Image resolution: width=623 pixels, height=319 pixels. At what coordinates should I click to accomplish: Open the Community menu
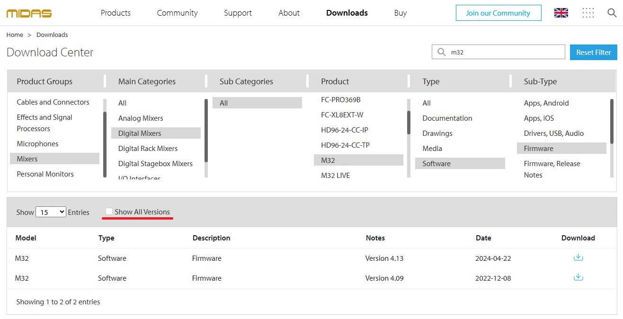click(178, 13)
